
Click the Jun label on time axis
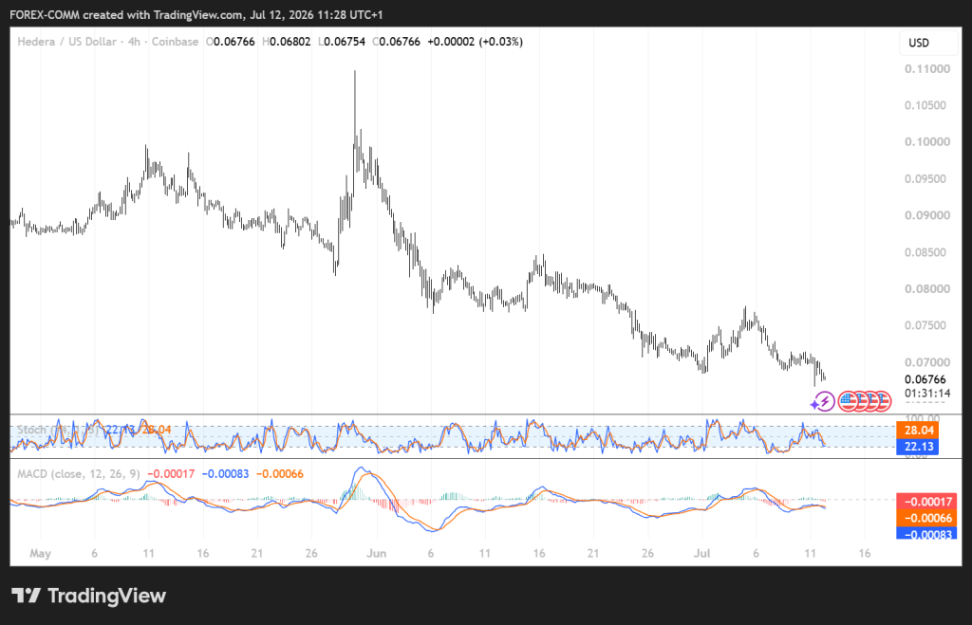(376, 553)
